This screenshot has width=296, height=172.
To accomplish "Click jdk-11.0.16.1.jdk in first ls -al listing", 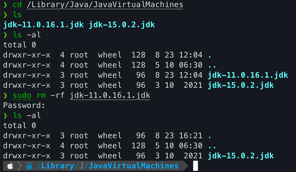I will click(248, 75).
